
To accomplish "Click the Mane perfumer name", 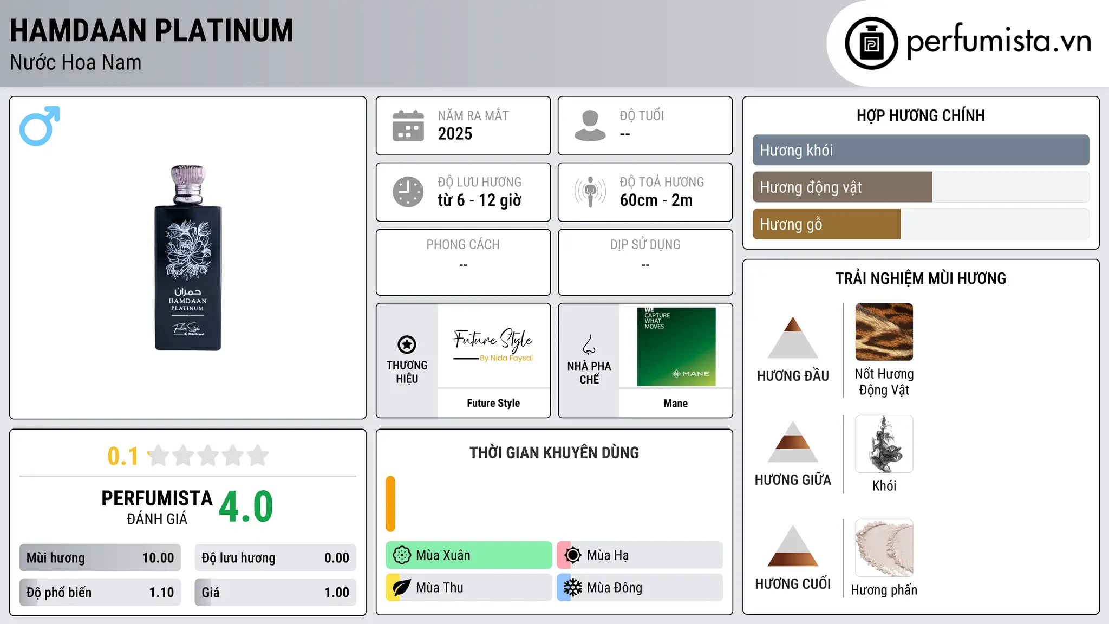I will click(x=676, y=404).
